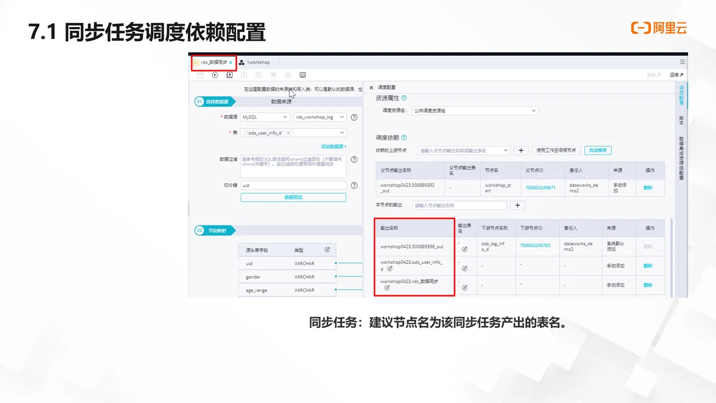Click 删除 in the ods_user_info_d output row
The height and width of the screenshot is (403, 716).
point(648,265)
